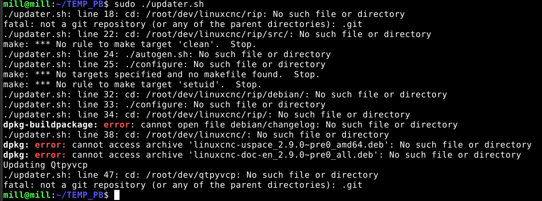The width and height of the screenshot is (542, 201).
Task: Click the 'Updating Qtpyvcp' output line
Action: tap(45, 165)
